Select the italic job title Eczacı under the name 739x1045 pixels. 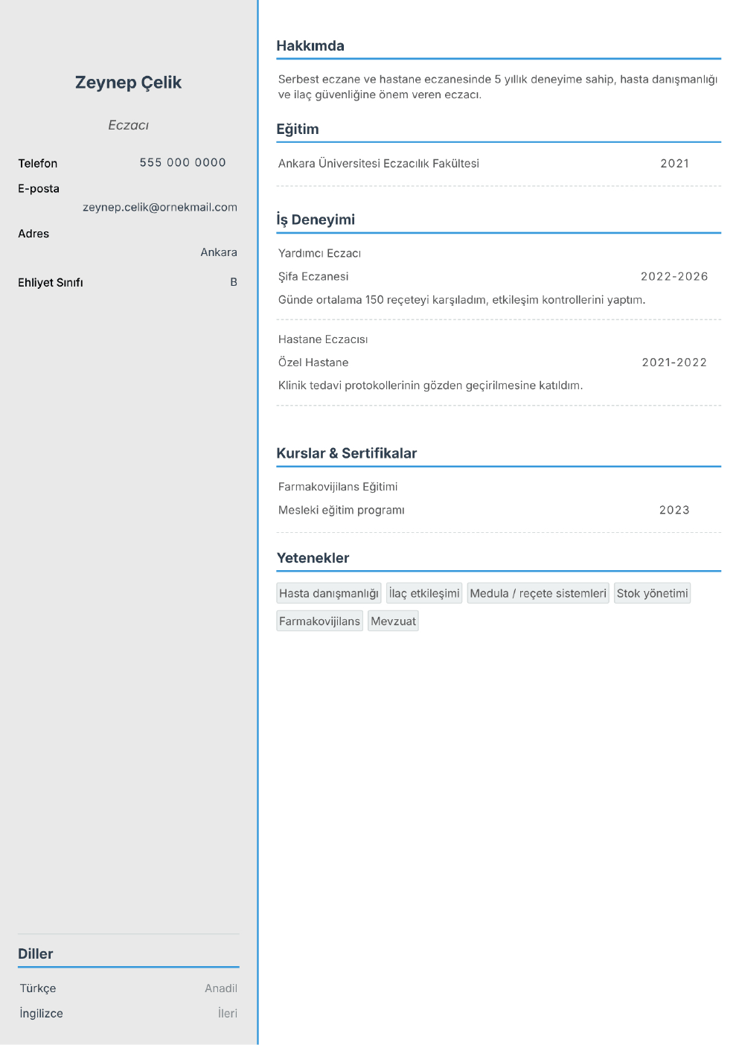(x=128, y=125)
